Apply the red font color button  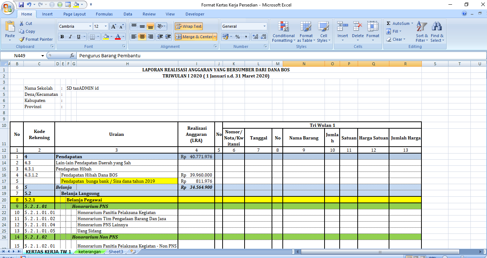pos(118,37)
